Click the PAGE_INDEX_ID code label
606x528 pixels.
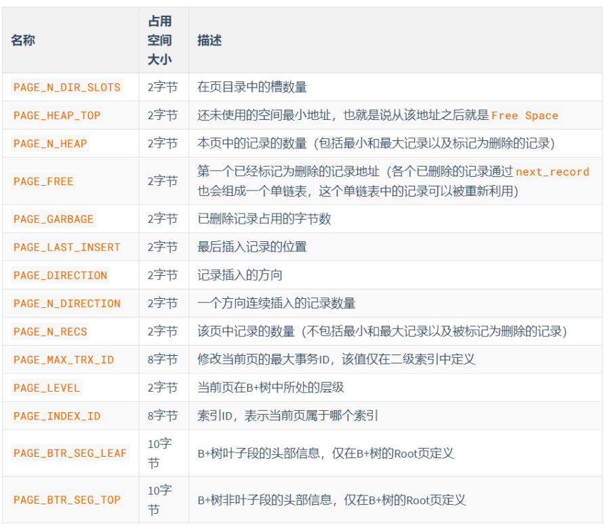(57, 415)
